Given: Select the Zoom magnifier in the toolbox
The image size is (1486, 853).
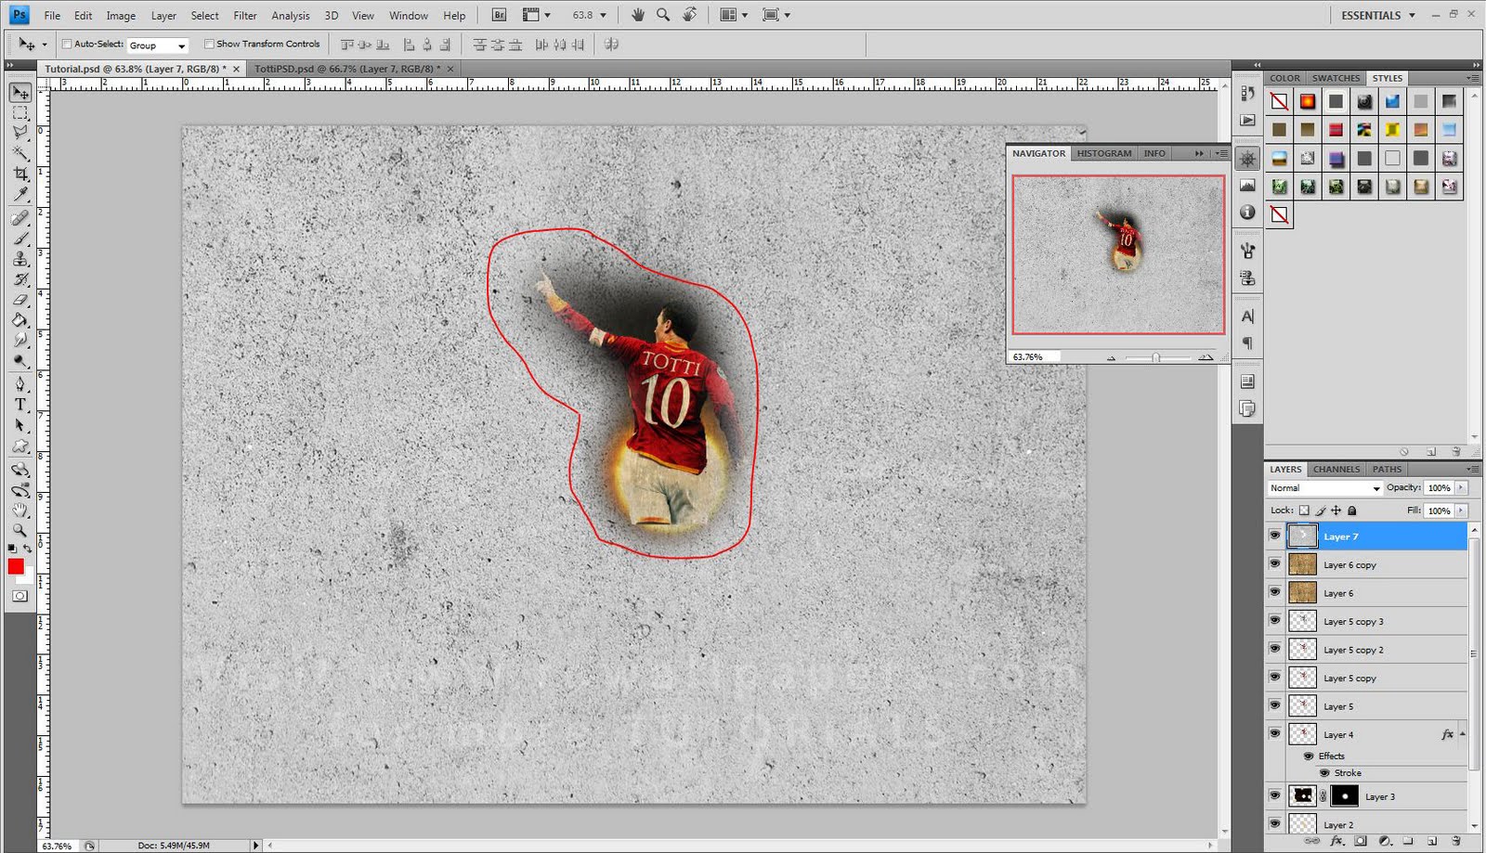Looking at the screenshot, I should point(20,530).
